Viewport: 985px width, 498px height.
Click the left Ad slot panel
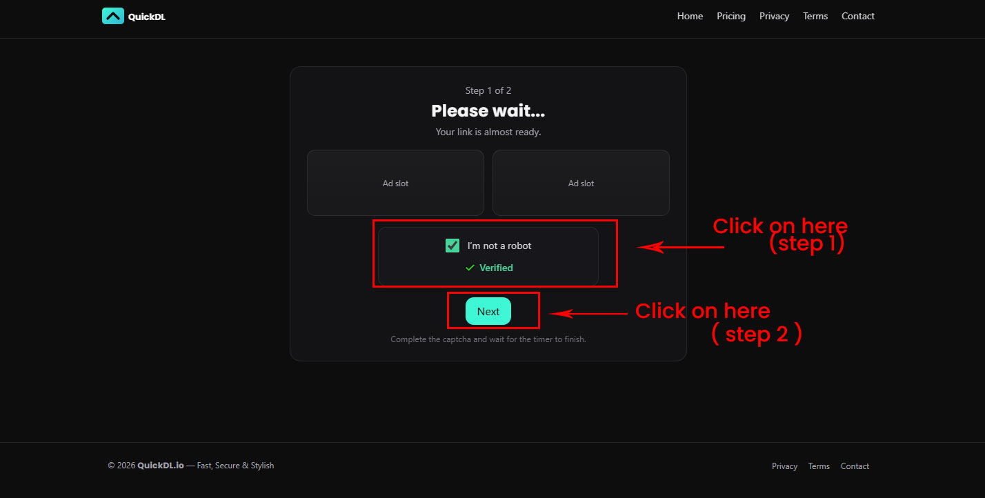(395, 183)
